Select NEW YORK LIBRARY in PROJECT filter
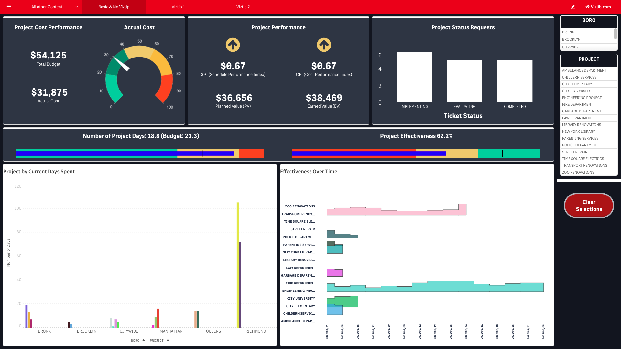Image resolution: width=621 pixels, height=349 pixels. (589, 132)
